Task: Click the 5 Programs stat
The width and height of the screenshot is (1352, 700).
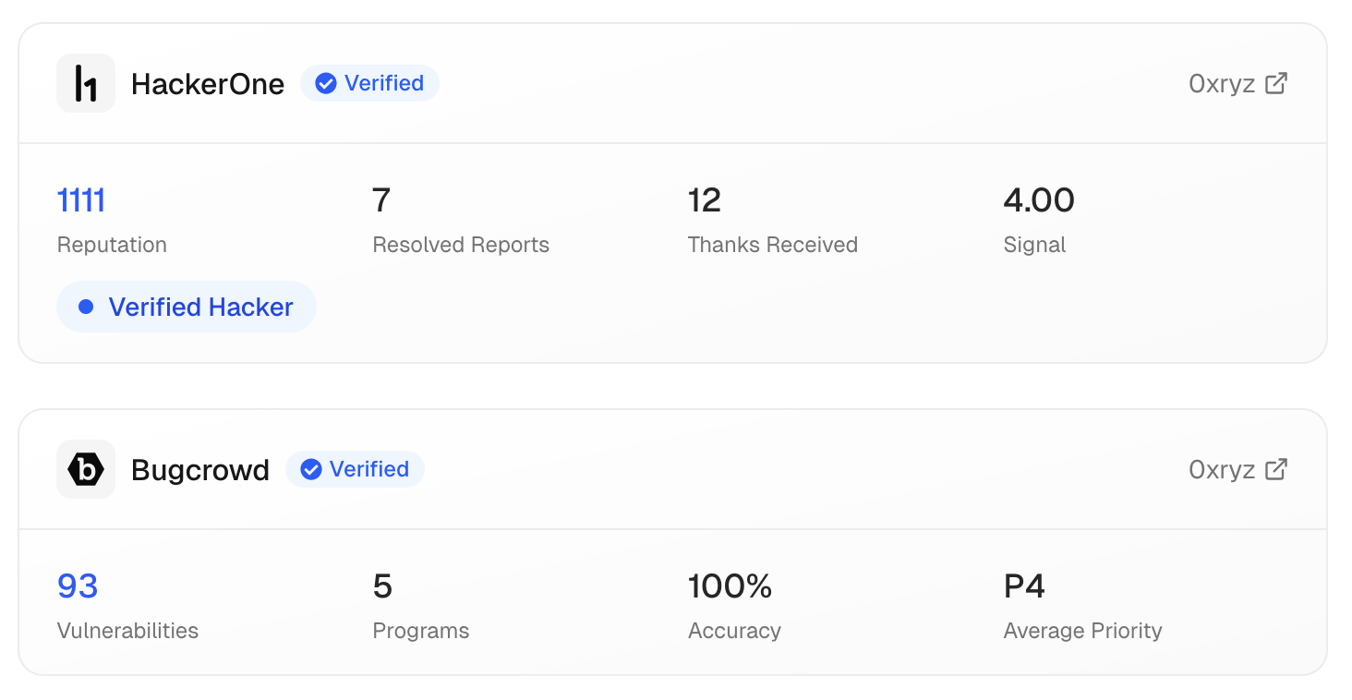Action: pyautogui.click(x=382, y=586)
